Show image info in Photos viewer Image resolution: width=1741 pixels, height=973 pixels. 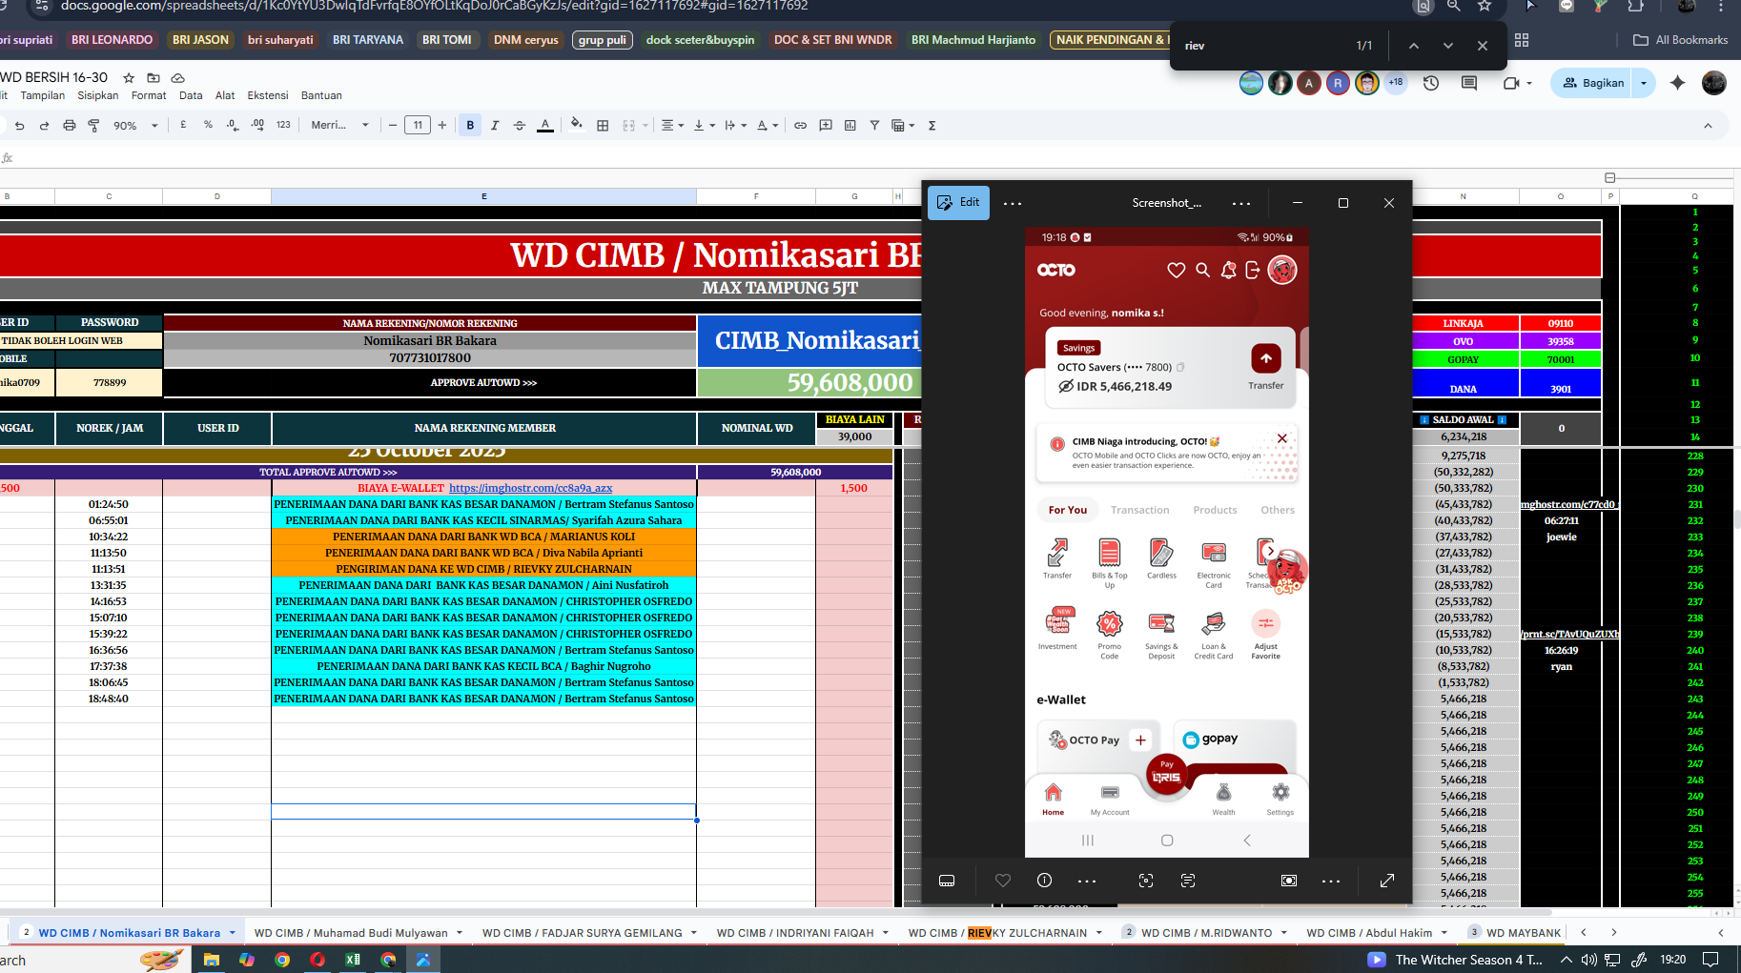coord(1044,881)
